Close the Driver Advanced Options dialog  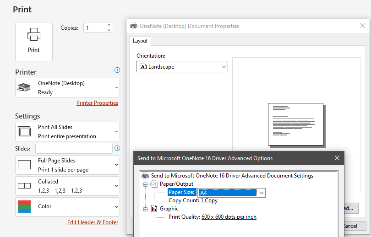pos(337,158)
